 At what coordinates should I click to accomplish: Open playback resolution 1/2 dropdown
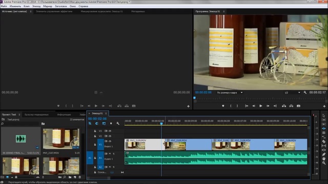292,93
